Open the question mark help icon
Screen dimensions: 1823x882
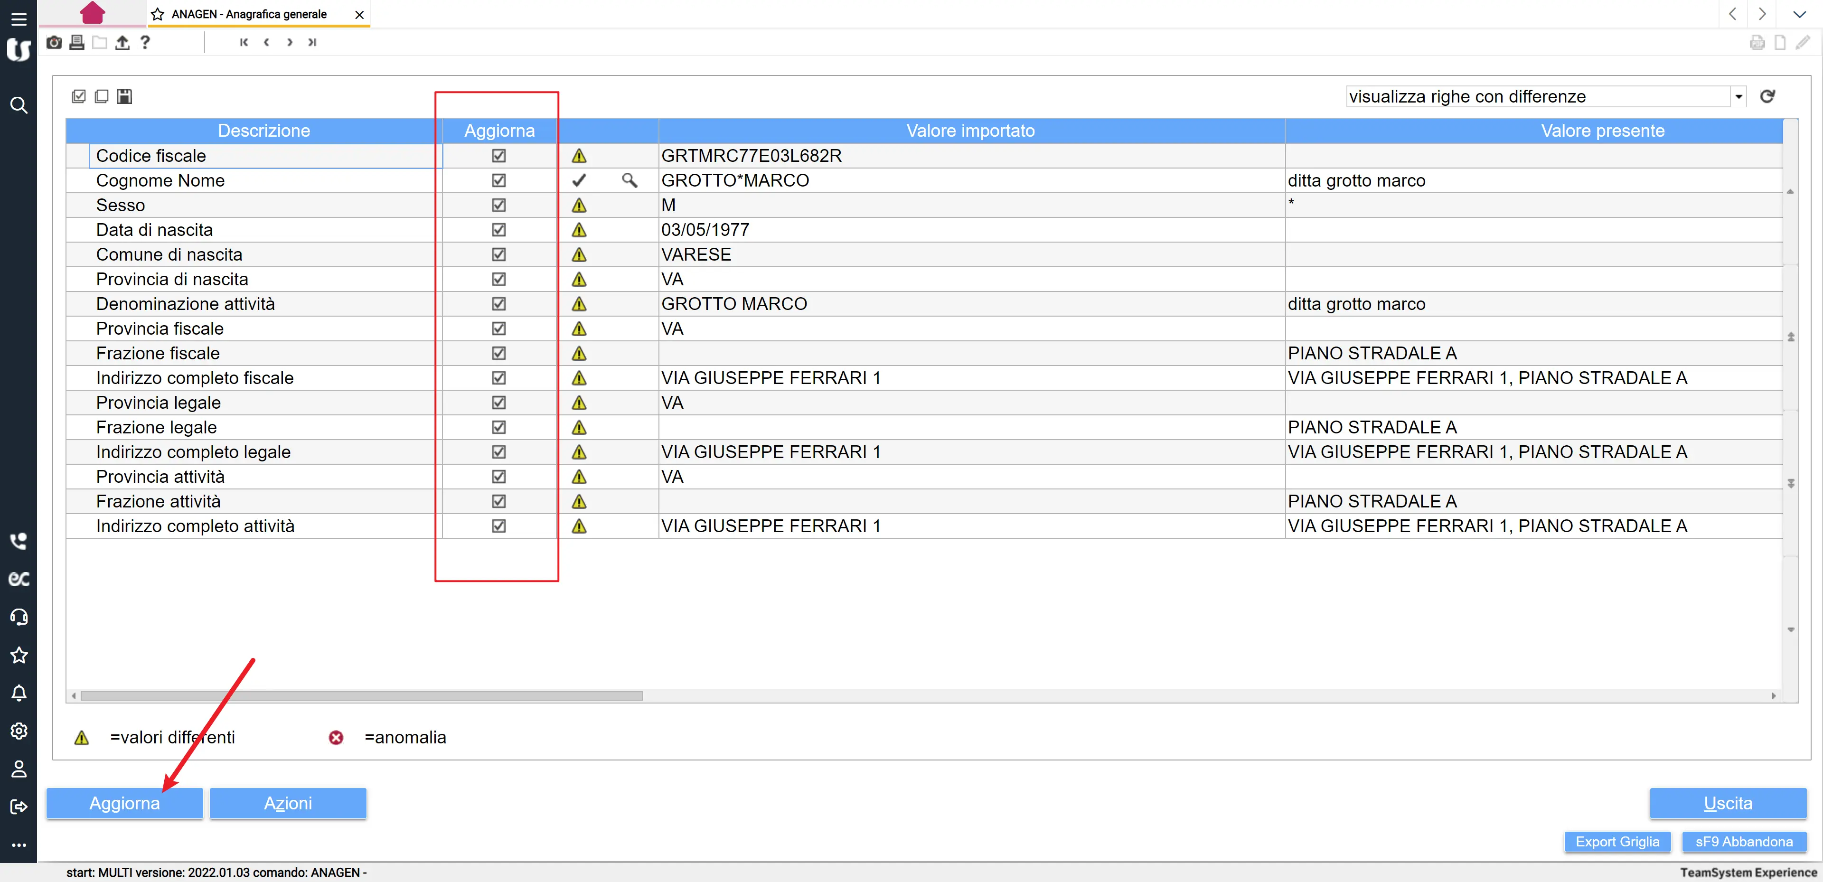145,42
